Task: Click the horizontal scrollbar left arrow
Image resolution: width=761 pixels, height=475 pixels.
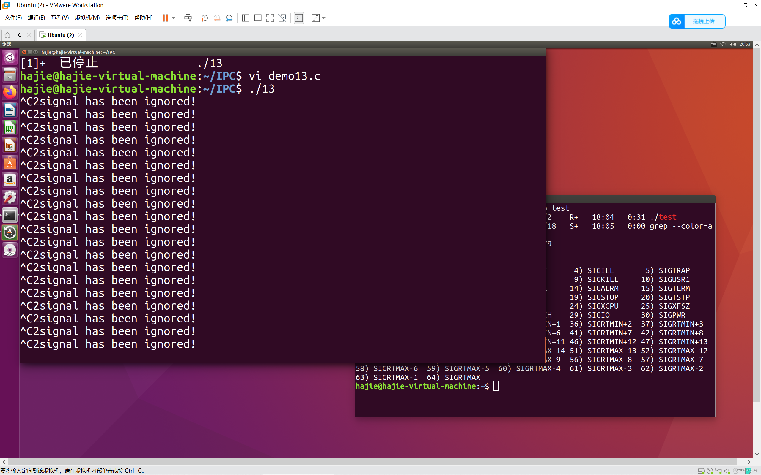Action: (4, 462)
